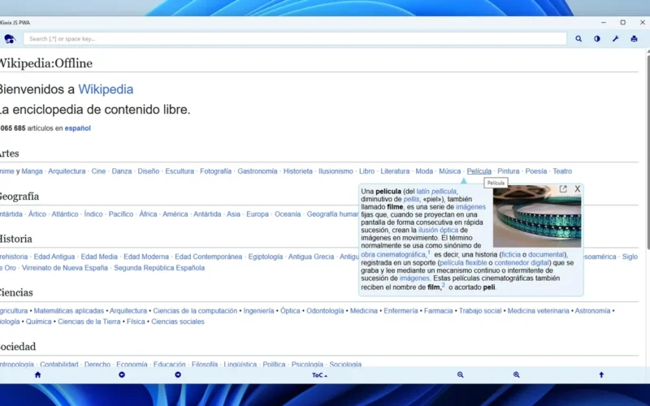The height and width of the screenshot is (406, 650).
Task: Open the Fotografía article link
Action: 215,171
